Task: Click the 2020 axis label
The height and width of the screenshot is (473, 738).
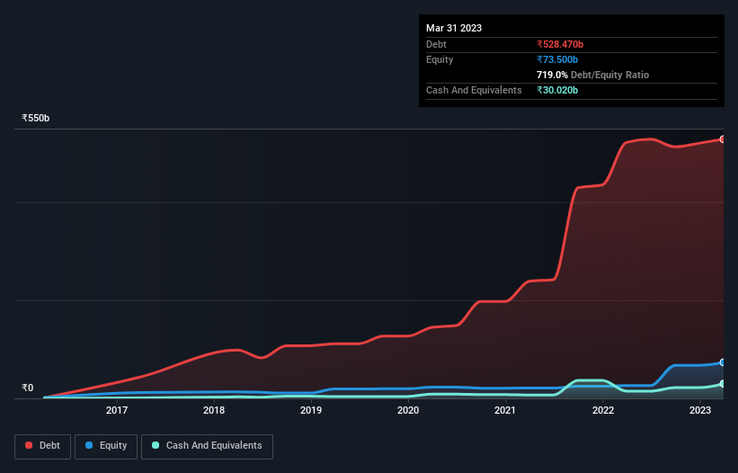Action: [408, 410]
